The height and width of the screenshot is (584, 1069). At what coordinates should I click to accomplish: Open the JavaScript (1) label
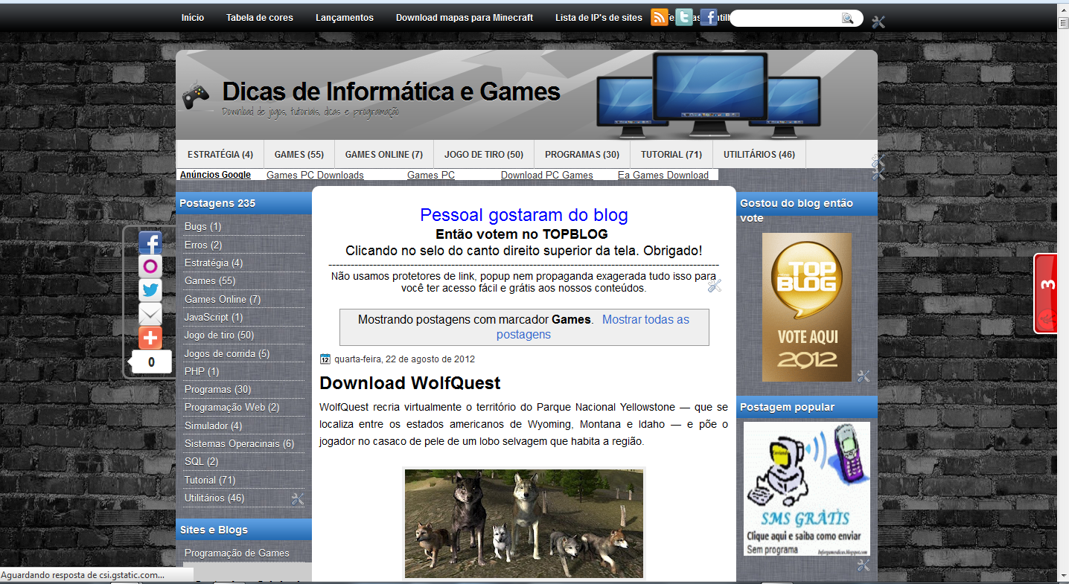click(214, 317)
